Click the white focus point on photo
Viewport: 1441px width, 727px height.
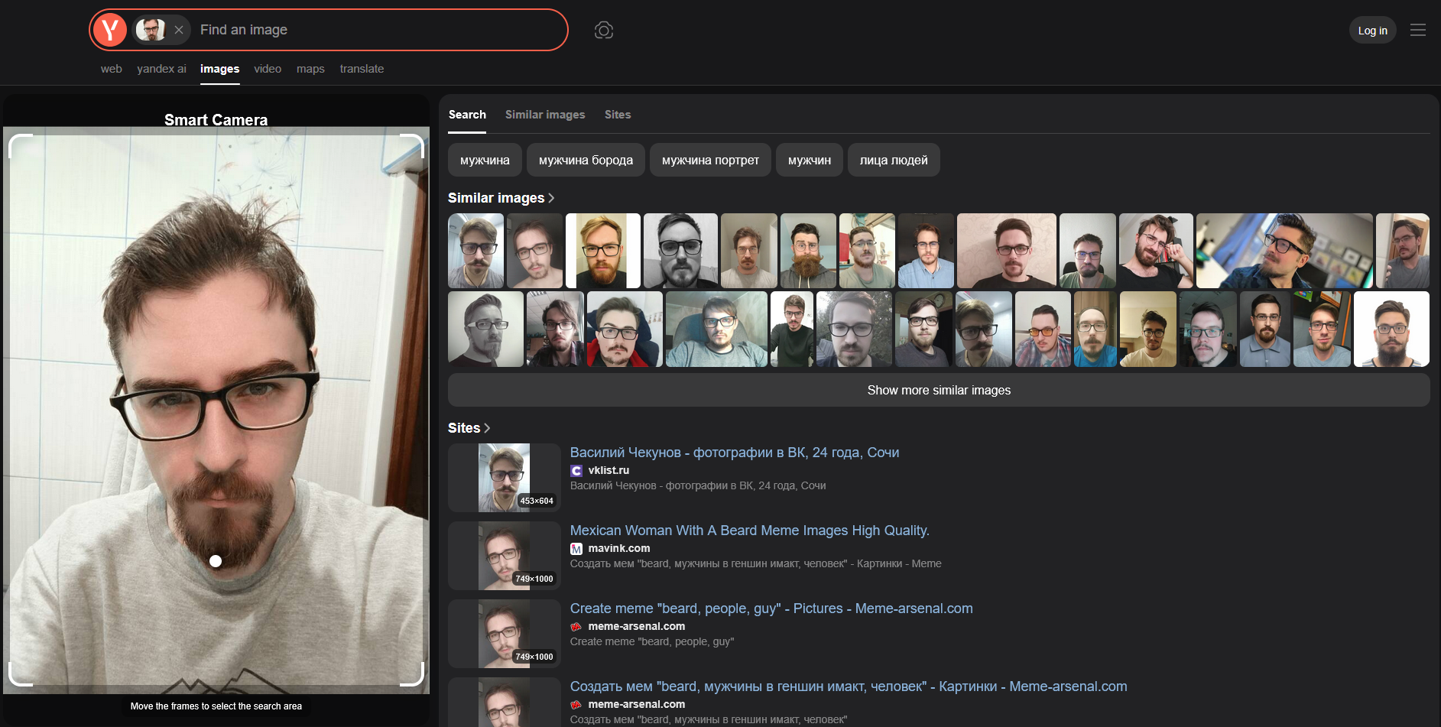(x=216, y=561)
